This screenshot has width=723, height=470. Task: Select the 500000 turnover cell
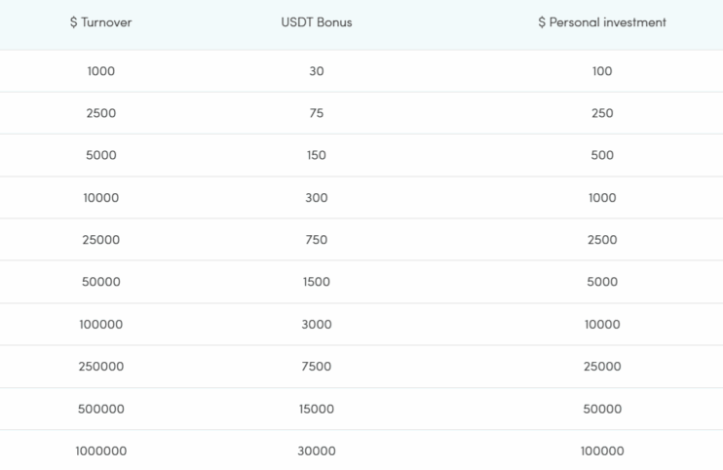click(101, 409)
